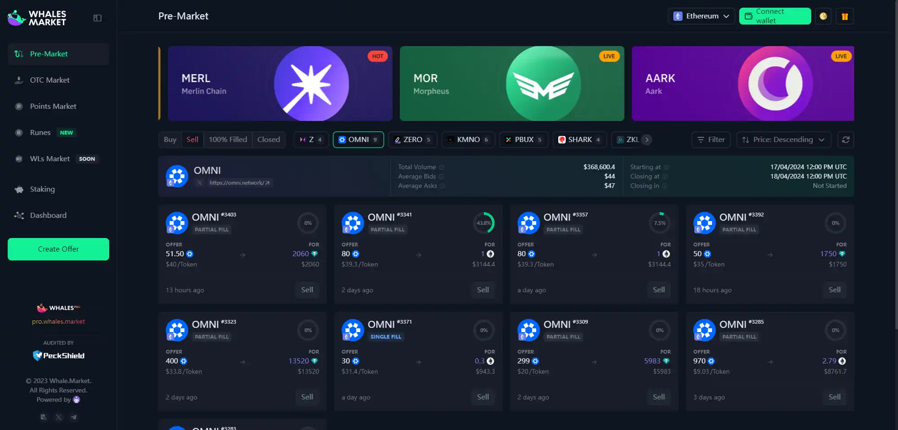Click the Total Volume info icon

click(x=441, y=167)
